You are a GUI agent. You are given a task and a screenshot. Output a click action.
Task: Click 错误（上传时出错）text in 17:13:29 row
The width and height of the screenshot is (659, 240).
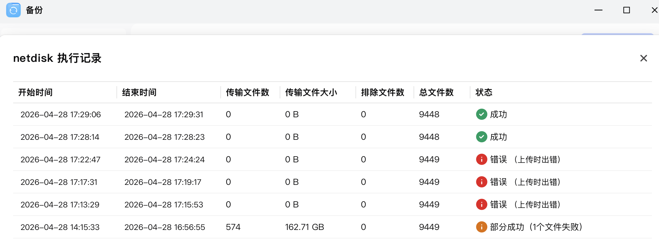(525, 205)
